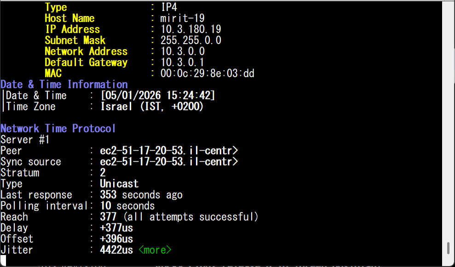Click the truncated Sync source hostname
The image size is (455, 267).
tap(168, 162)
